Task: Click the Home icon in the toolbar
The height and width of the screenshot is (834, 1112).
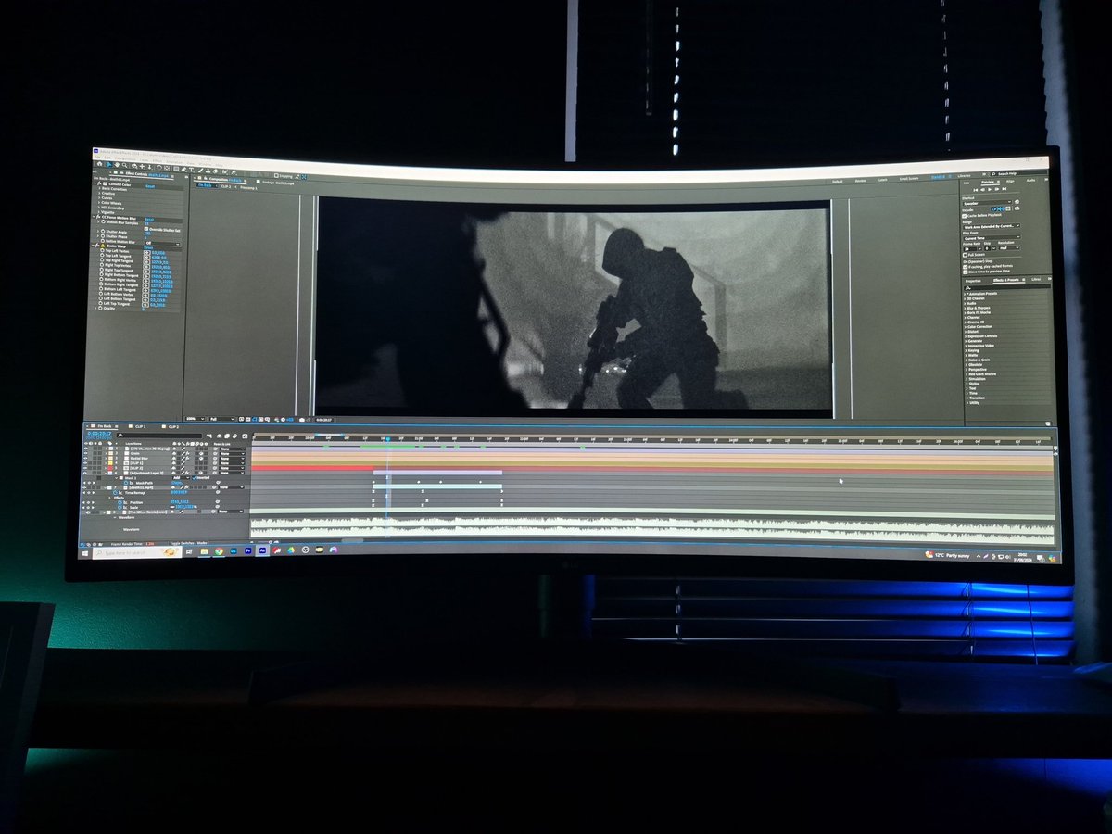Action: 99,164
